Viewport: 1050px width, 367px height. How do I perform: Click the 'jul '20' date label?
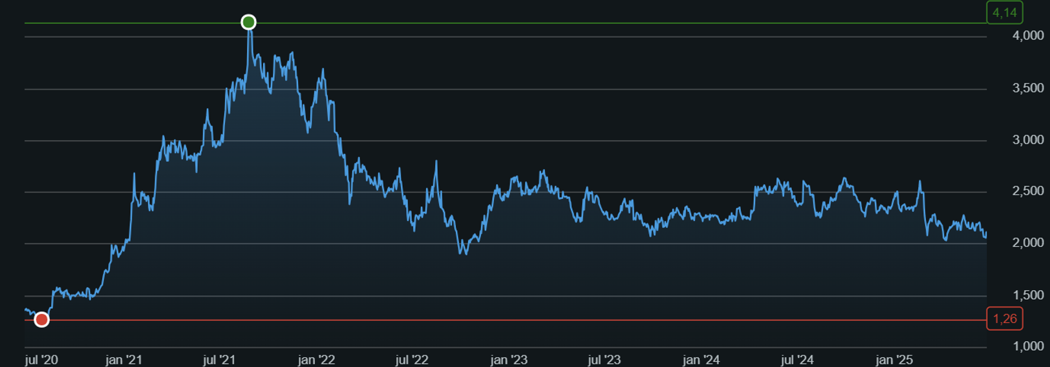pyautogui.click(x=41, y=359)
